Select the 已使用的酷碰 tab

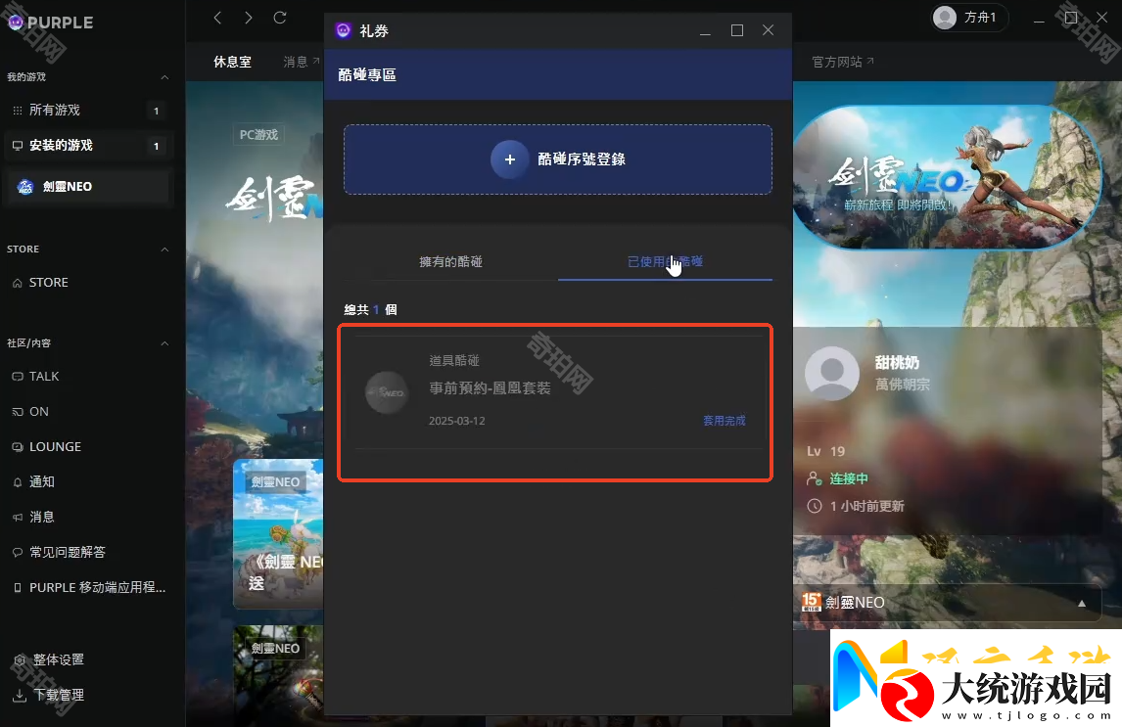[x=665, y=261]
